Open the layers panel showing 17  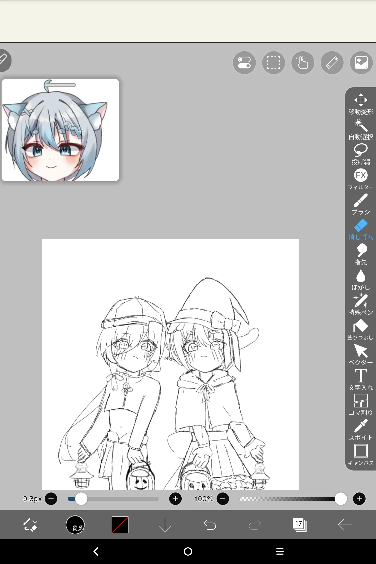300,525
